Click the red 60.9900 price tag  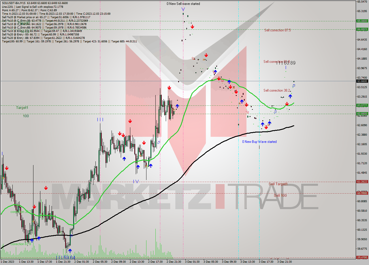pyautogui.click(x=362, y=193)
